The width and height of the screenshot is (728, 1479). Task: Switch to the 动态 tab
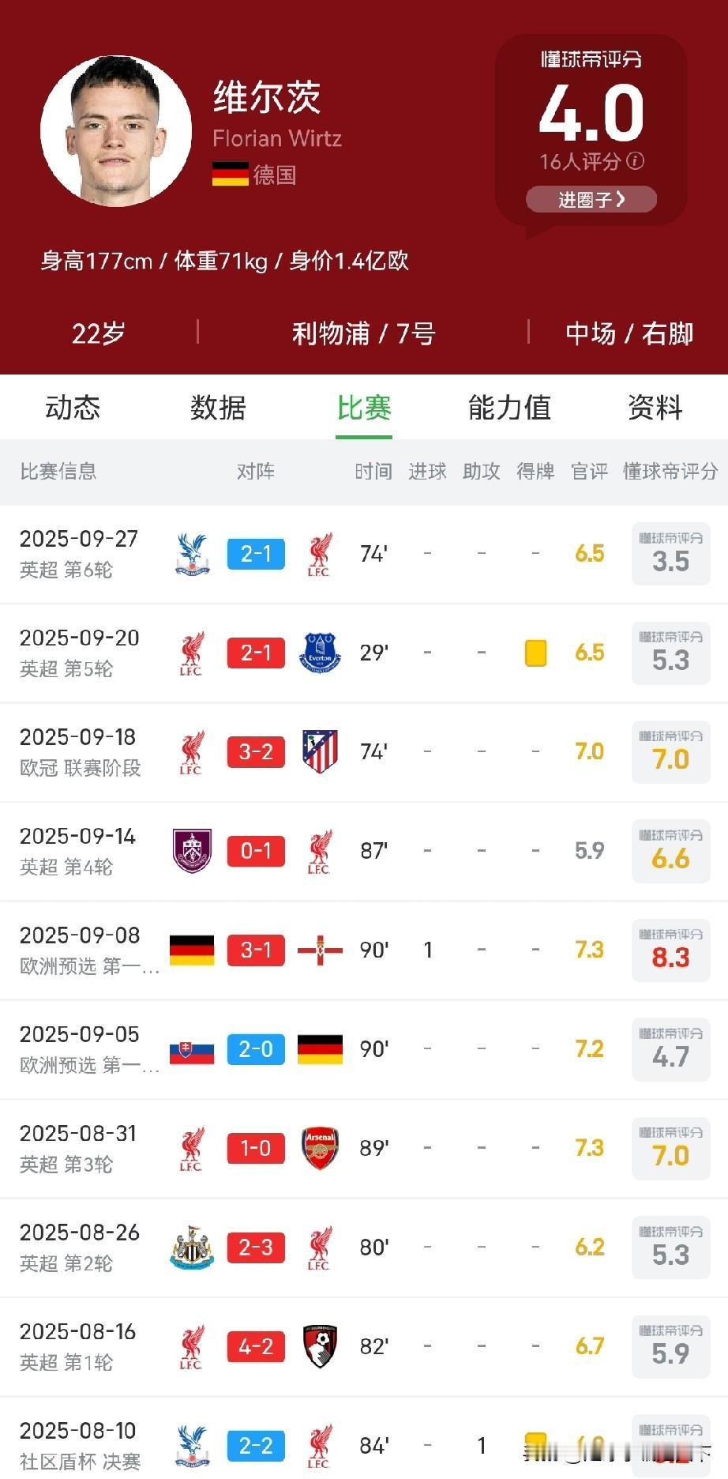pyautogui.click(x=73, y=408)
